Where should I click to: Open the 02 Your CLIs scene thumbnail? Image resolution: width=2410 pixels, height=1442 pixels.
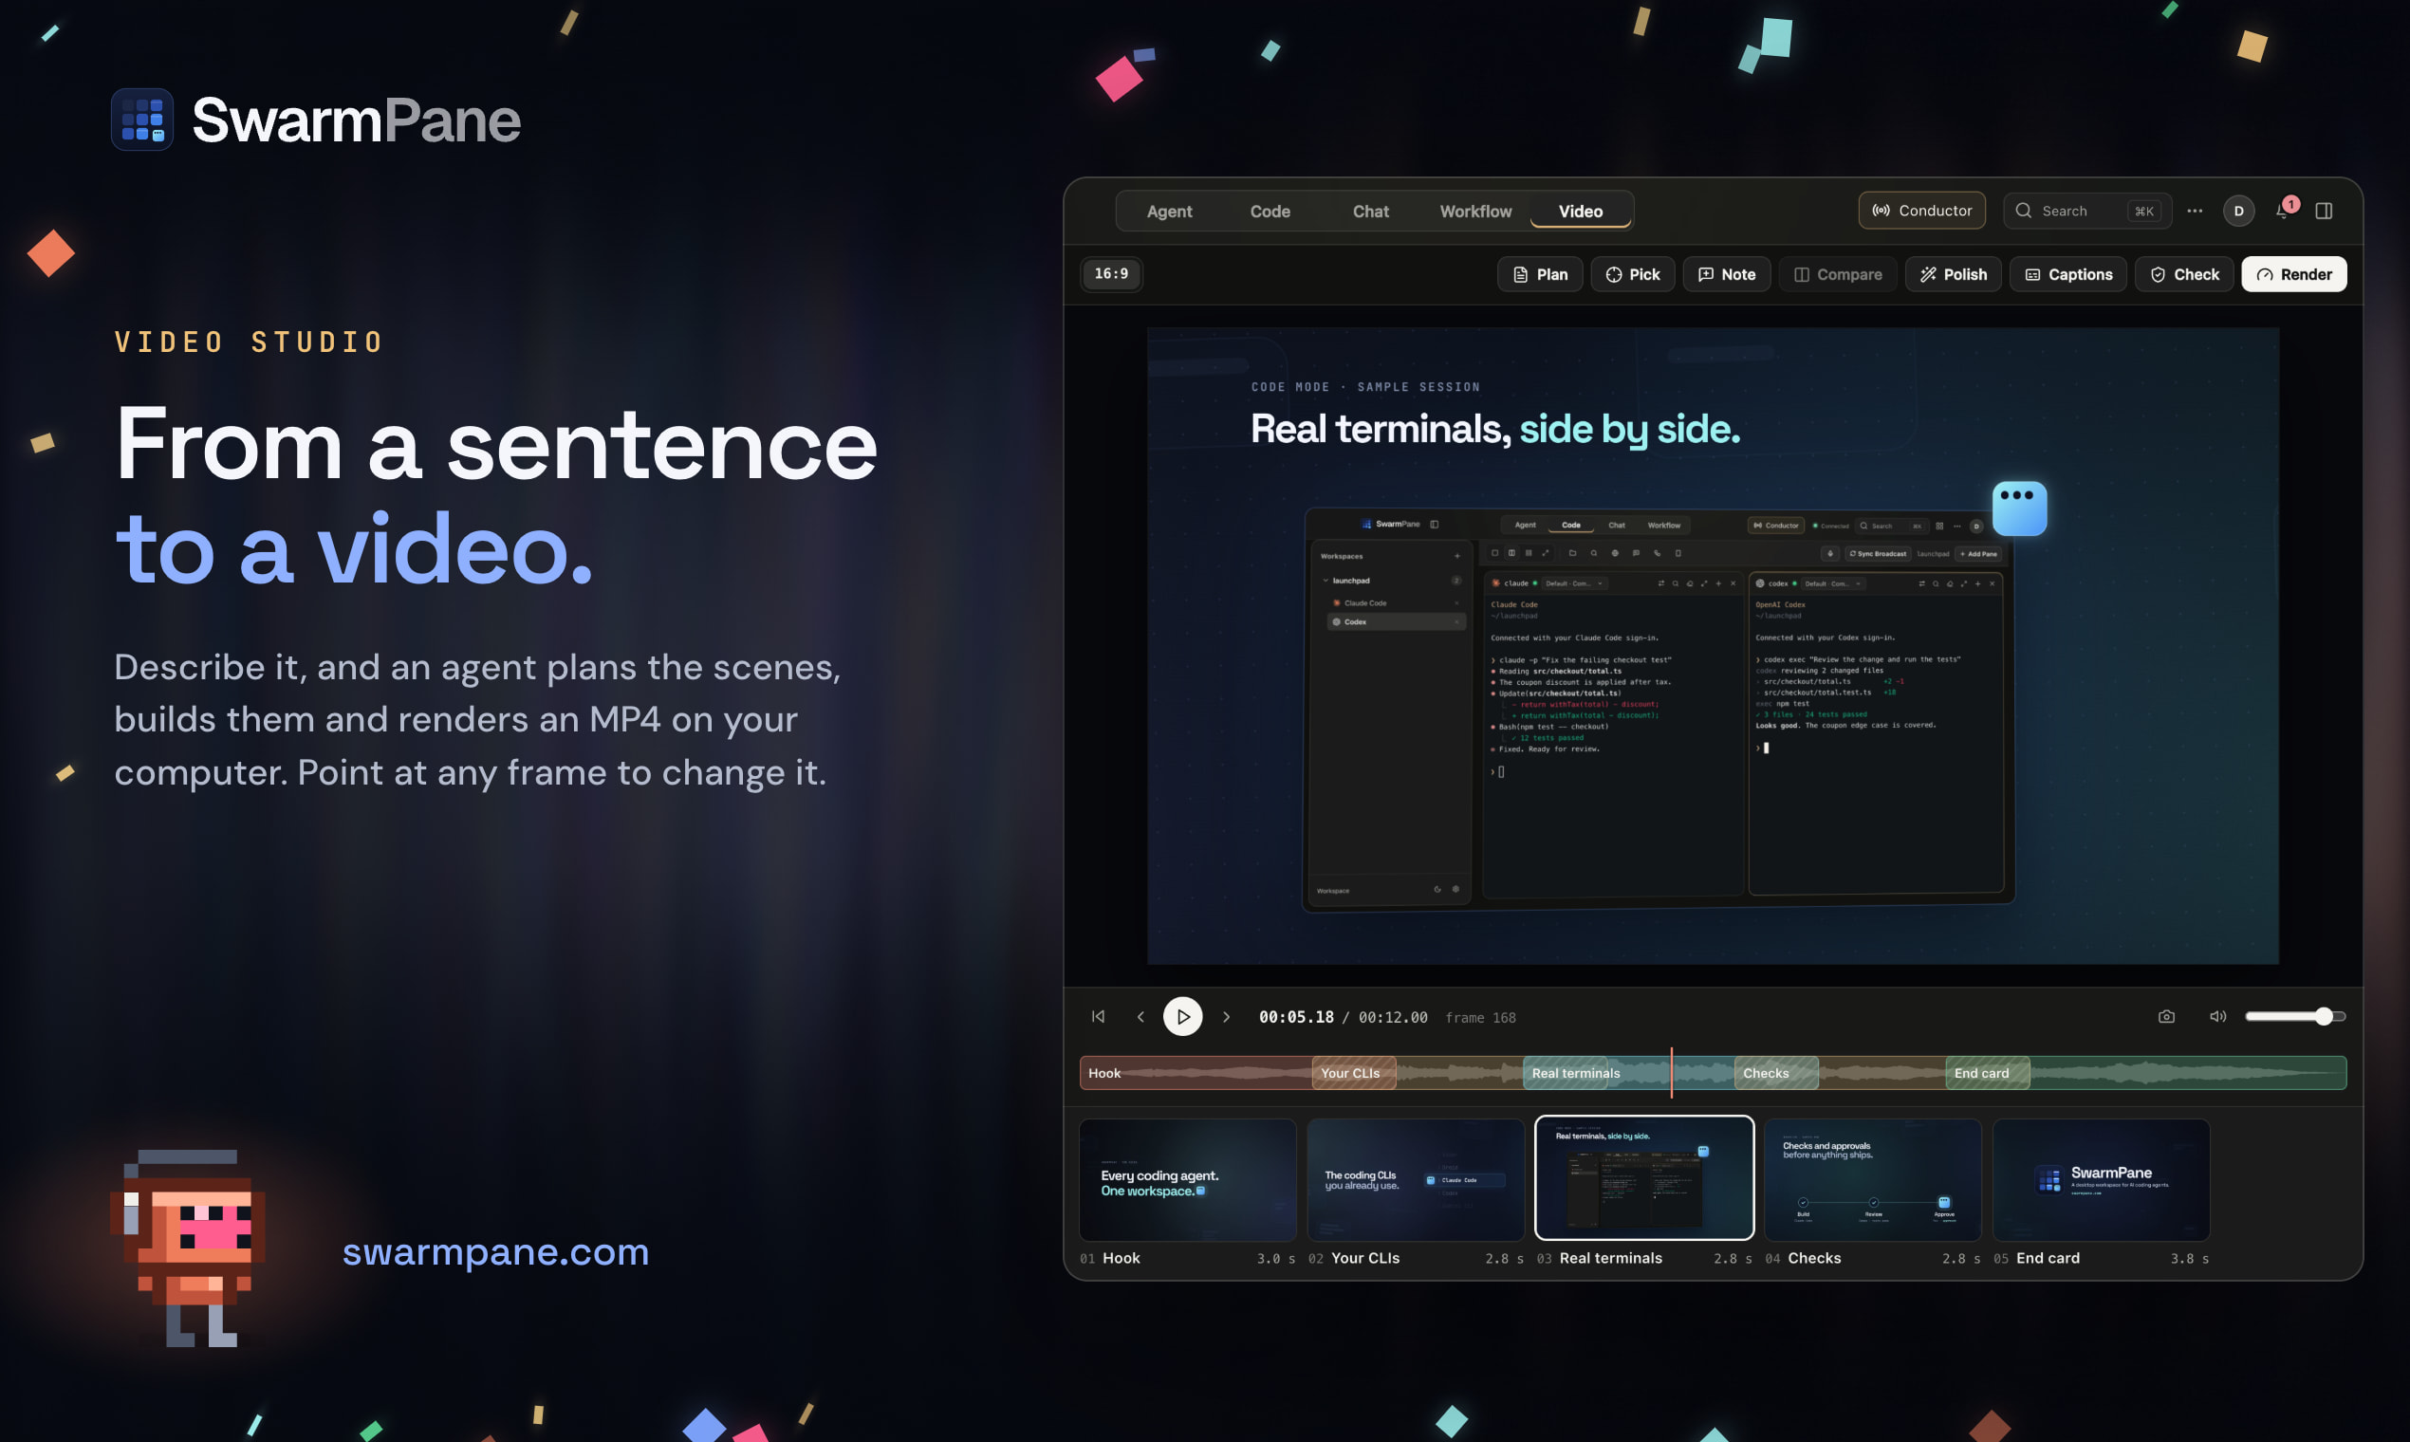pos(1416,1178)
